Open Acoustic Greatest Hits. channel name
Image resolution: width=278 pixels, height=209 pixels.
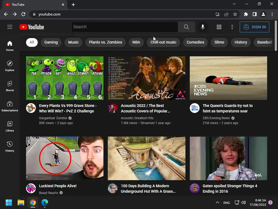pyautogui.click(x=137, y=118)
